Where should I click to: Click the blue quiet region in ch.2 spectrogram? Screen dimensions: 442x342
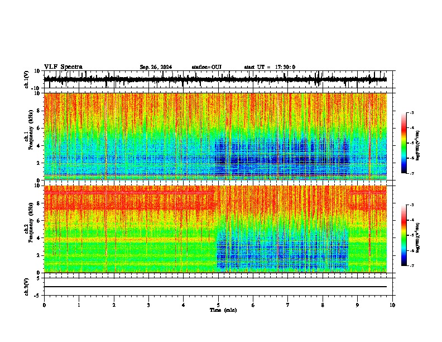282,250
